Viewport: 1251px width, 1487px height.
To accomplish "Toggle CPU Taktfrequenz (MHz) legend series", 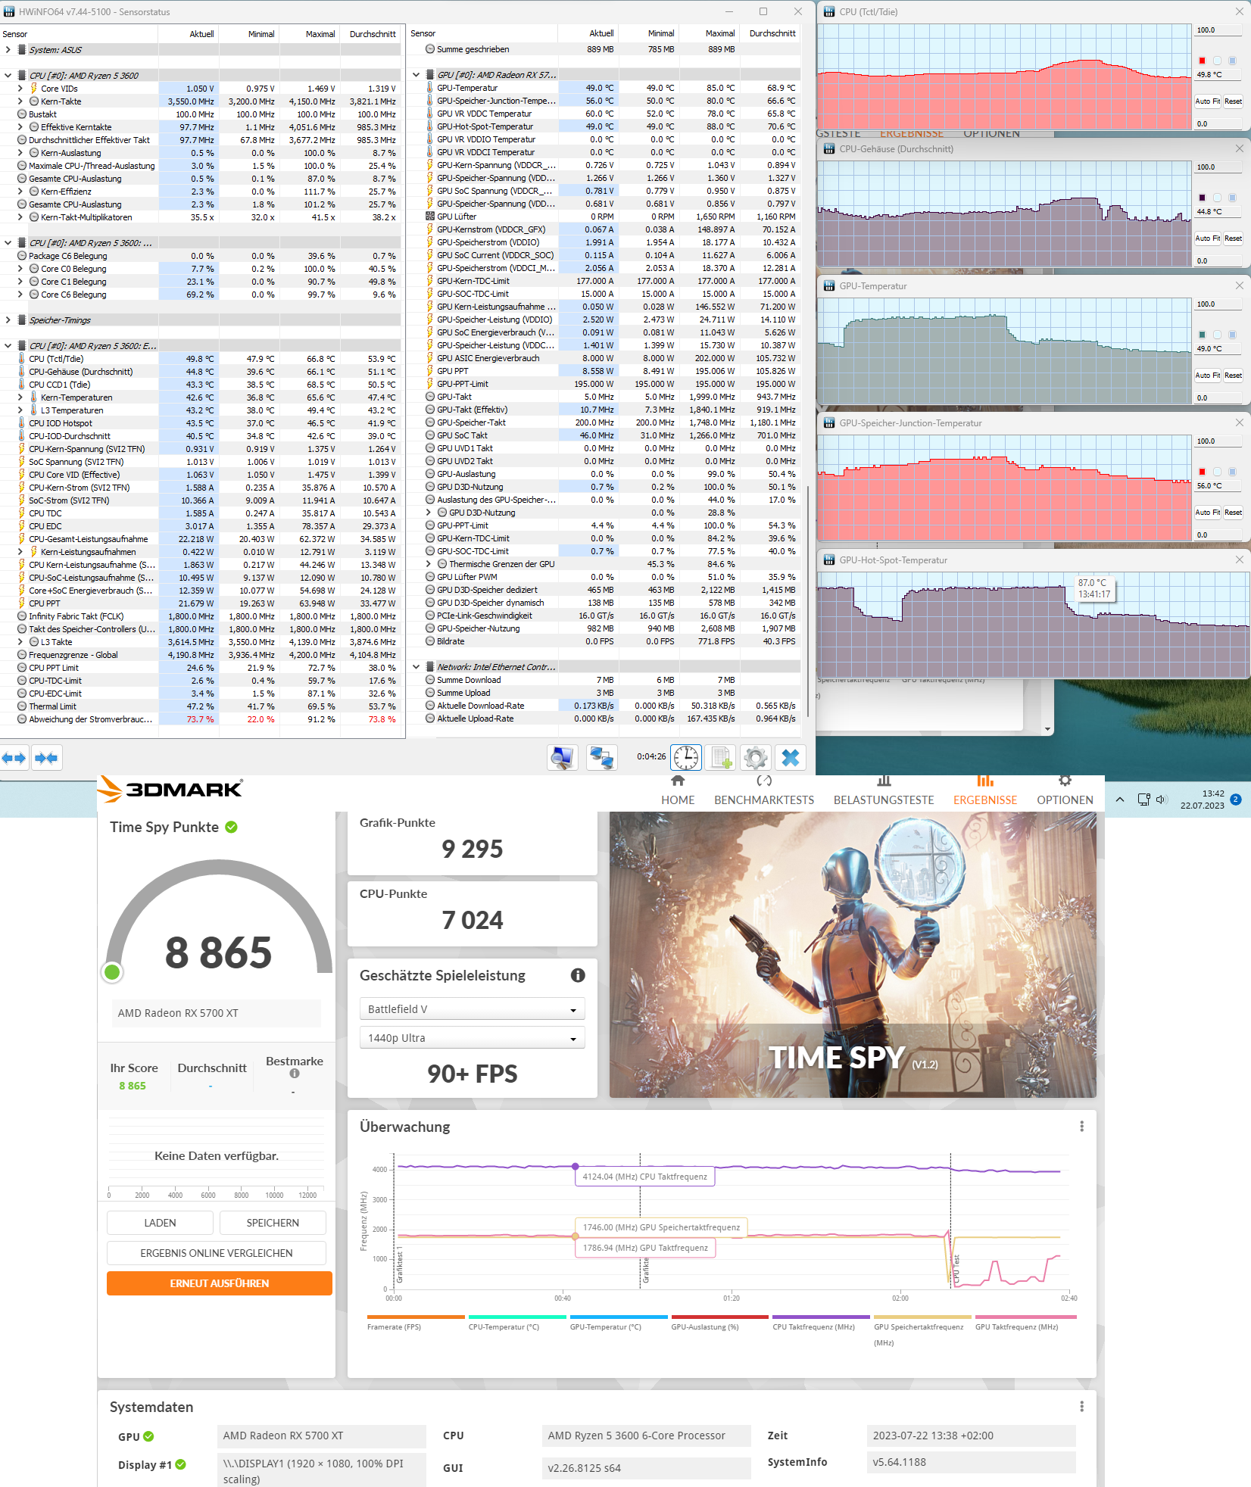I will (821, 1323).
